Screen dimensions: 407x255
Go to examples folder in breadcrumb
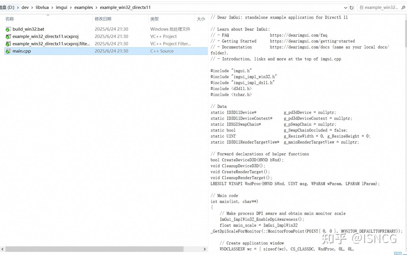84,8
